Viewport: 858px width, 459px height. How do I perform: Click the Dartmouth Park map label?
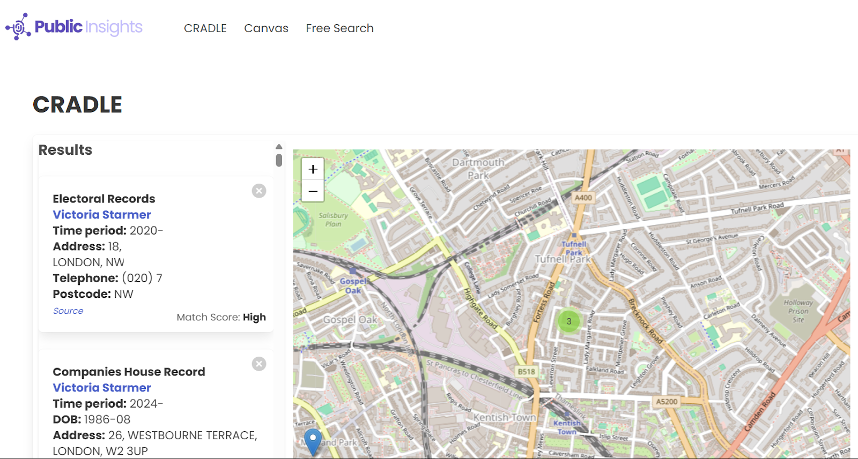[x=478, y=169]
